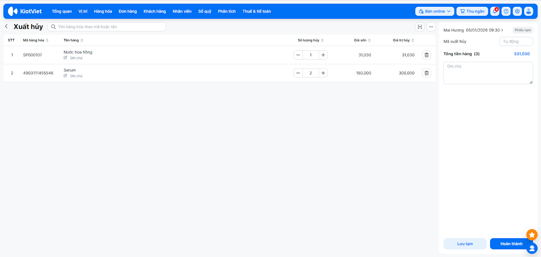Open the Đơn hàng menu
The image size is (541, 257).
128,11
